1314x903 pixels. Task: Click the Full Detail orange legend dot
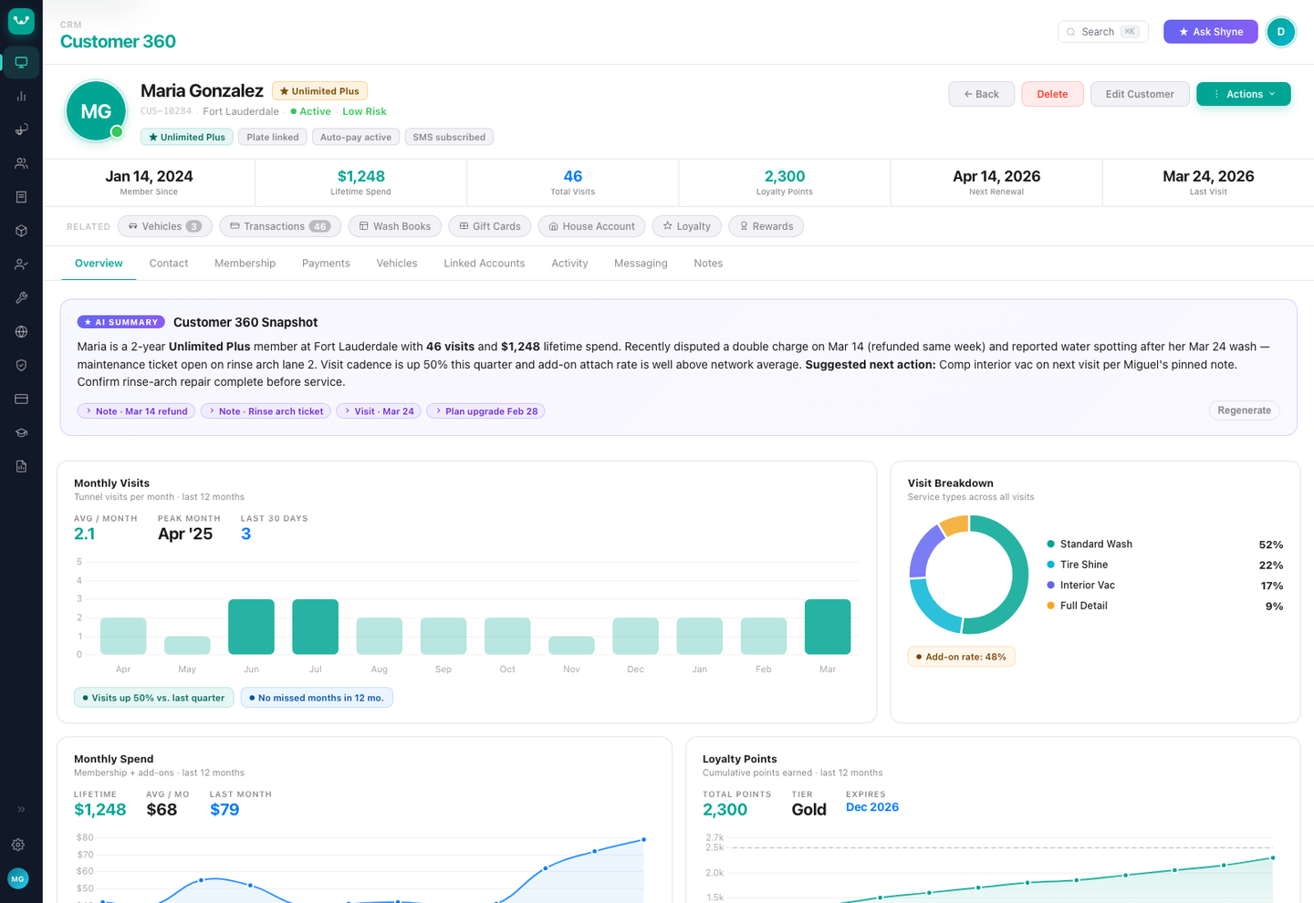pyautogui.click(x=1051, y=606)
